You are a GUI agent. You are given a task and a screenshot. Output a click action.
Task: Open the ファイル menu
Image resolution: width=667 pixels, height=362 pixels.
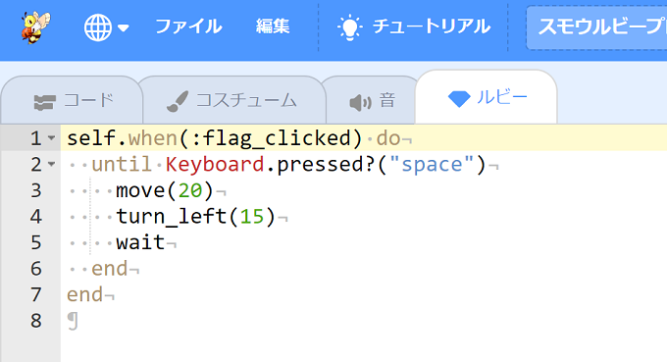[x=188, y=26]
